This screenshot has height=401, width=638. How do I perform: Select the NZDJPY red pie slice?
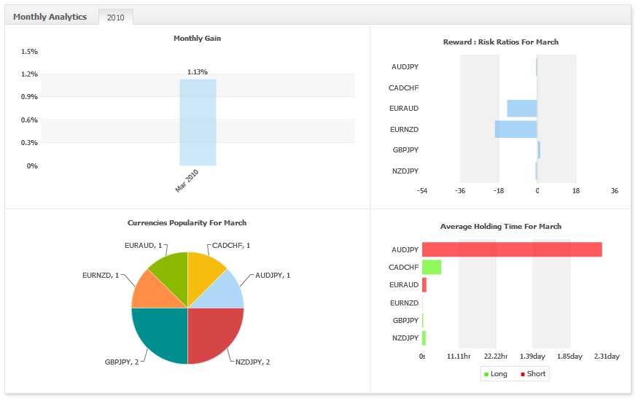coord(211,332)
